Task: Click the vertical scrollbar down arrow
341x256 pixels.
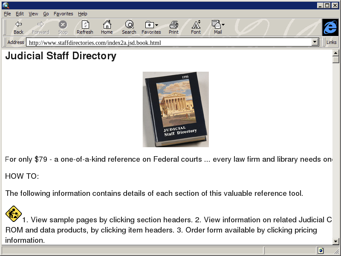Action: coord(335,241)
